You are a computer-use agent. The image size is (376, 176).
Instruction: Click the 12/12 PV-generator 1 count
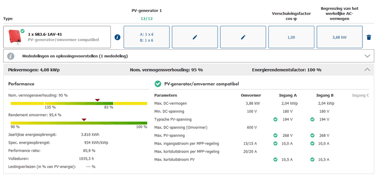click(147, 19)
